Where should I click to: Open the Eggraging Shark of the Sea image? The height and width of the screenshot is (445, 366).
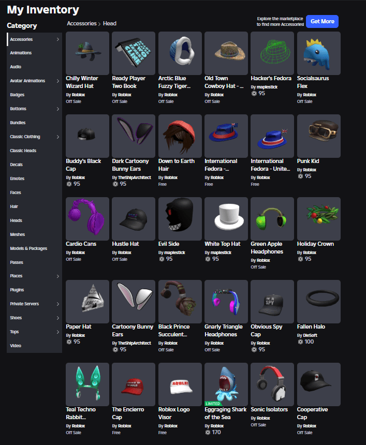point(226,384)
